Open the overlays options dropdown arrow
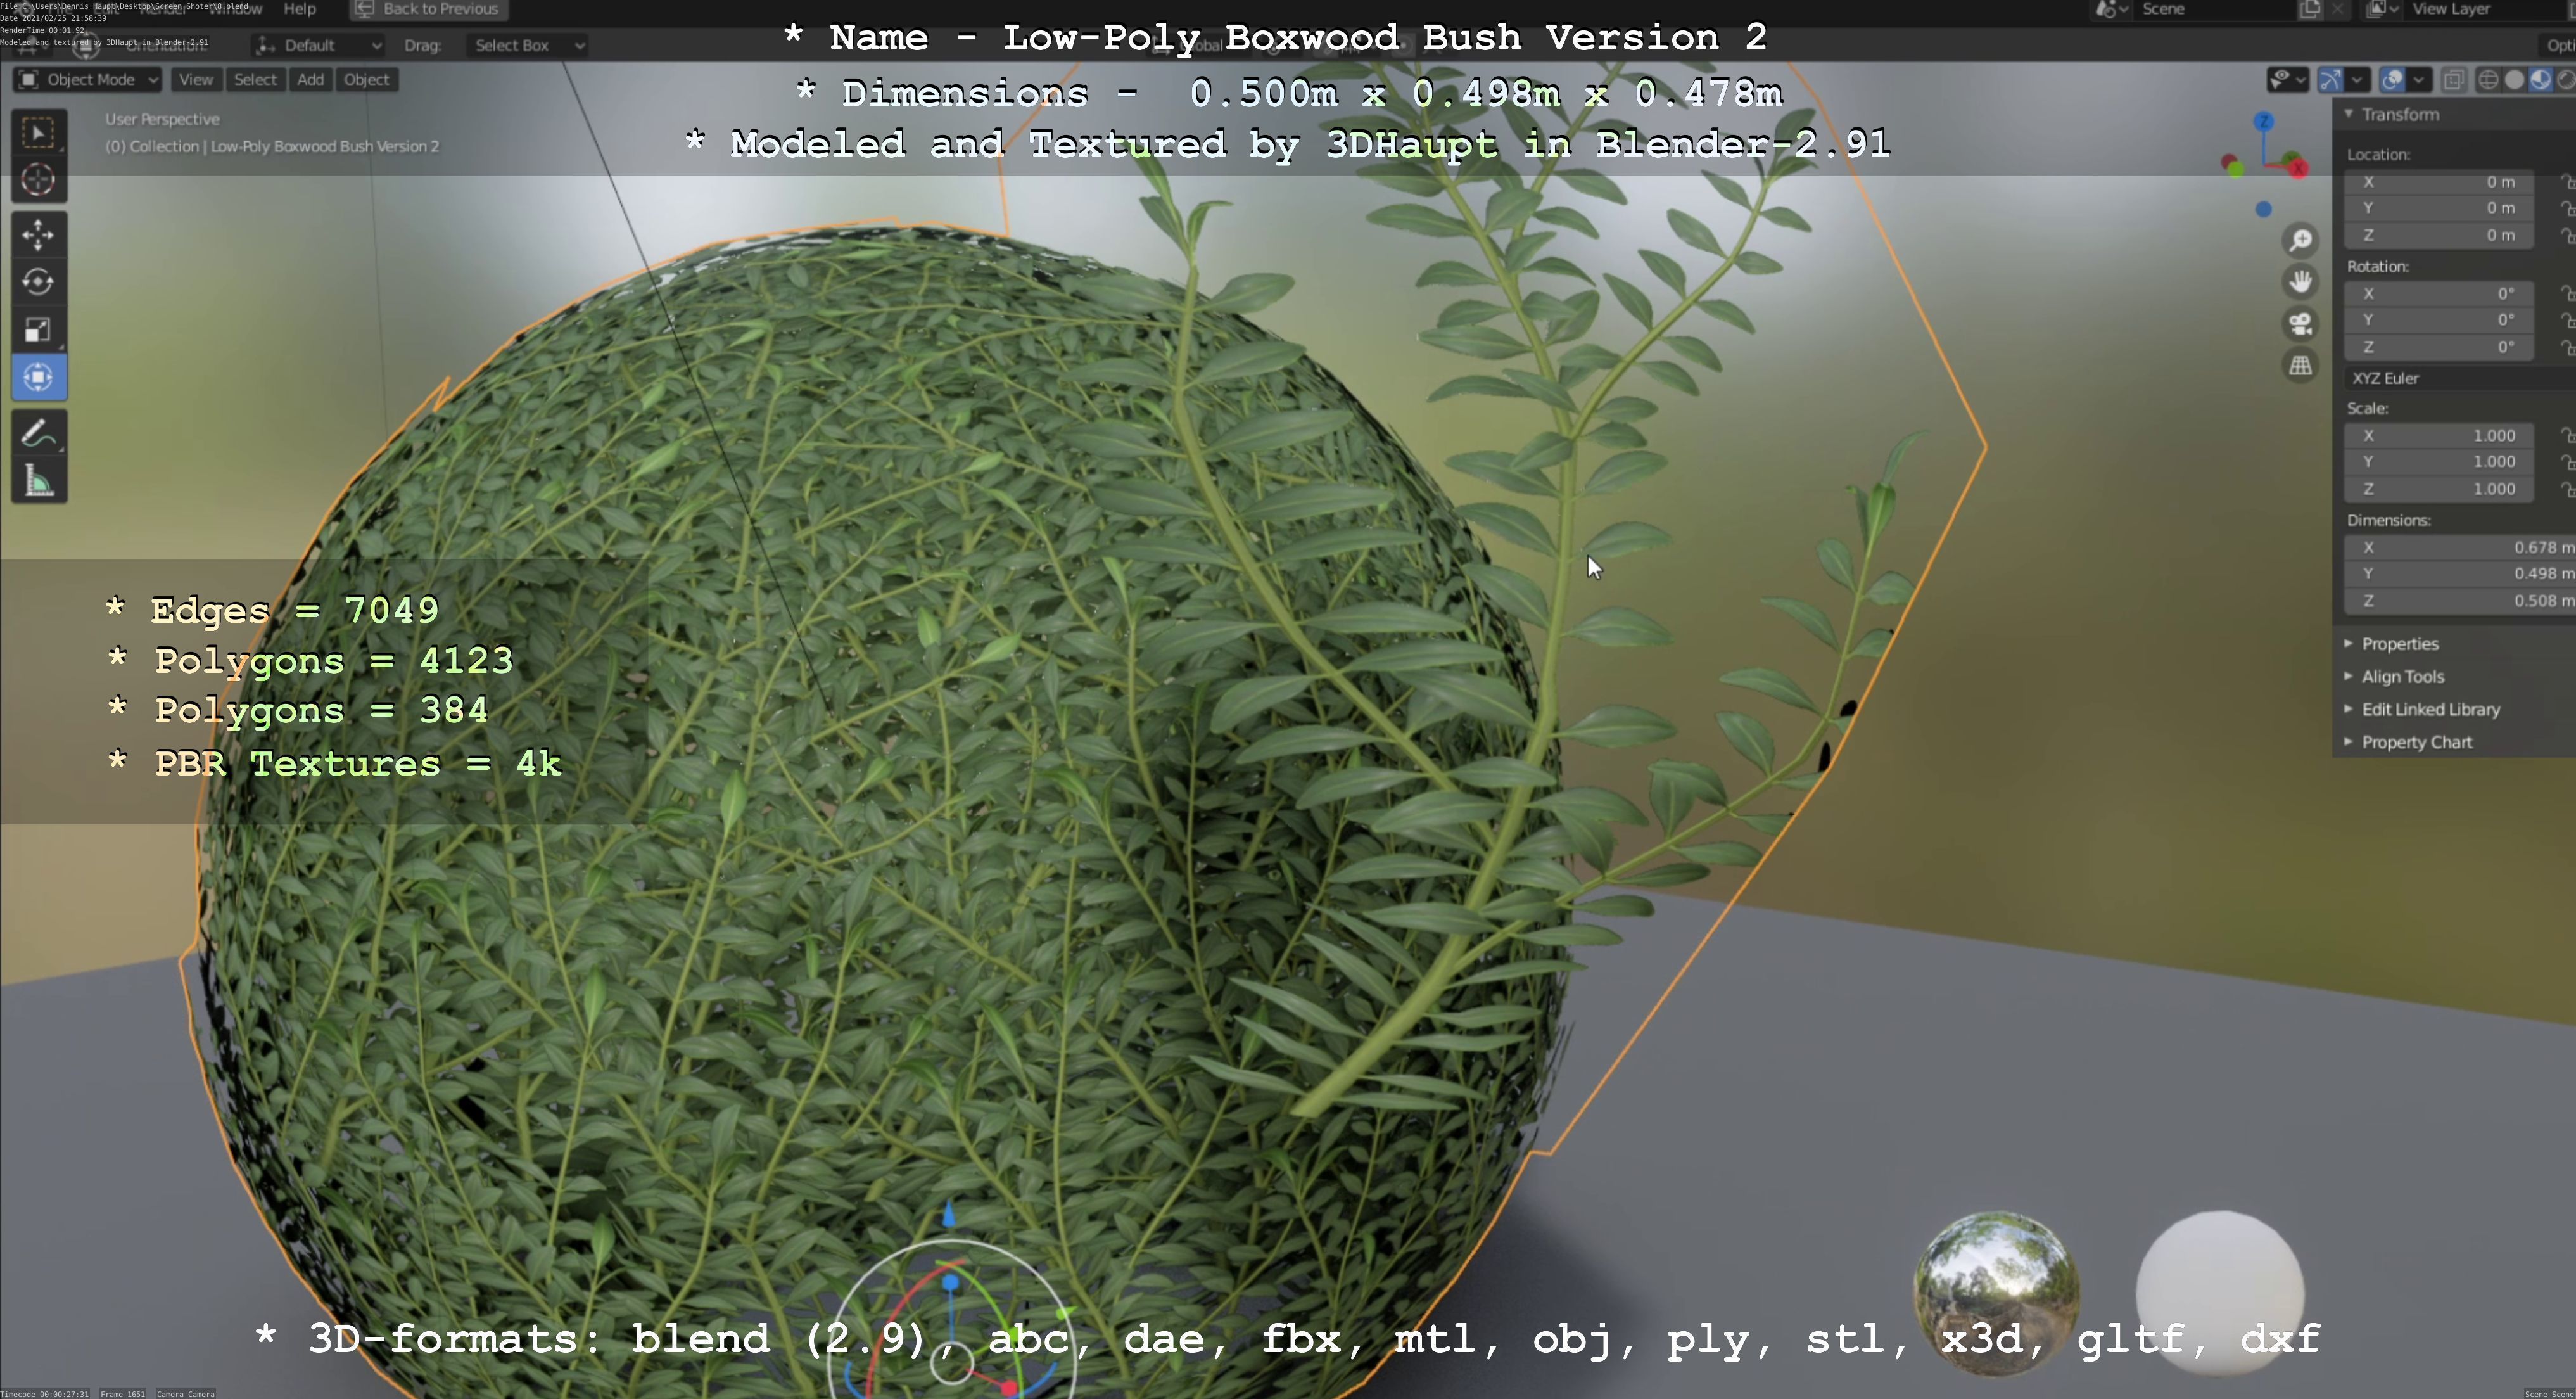The height and width of the screenshot is (1399, 2576). tap(2418, 80)
